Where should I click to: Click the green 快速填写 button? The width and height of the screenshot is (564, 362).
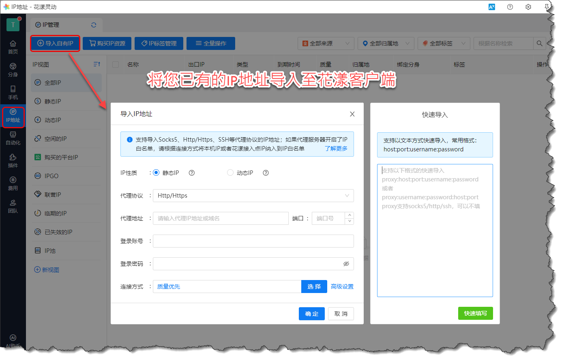point(476,313)
